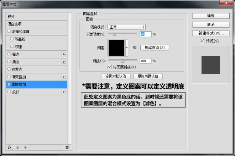The height and width of the screenshot is (156, 235).
Task: Click the 复位为默认值 button
Action: coord(148,76)
